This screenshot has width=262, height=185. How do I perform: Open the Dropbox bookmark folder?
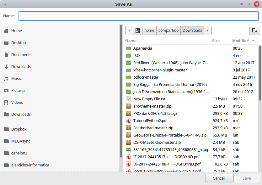(19, 129)
